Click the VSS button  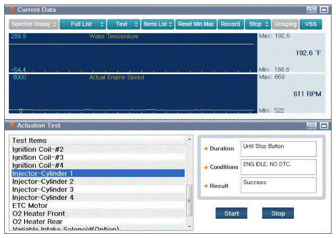(310, 24)
